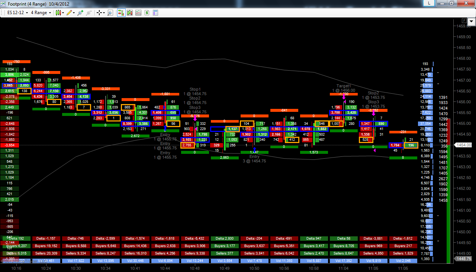Click the 'Vol:17,352' summary cell
The height and width of the screenshot is (272, 476).
pos(344,261)
